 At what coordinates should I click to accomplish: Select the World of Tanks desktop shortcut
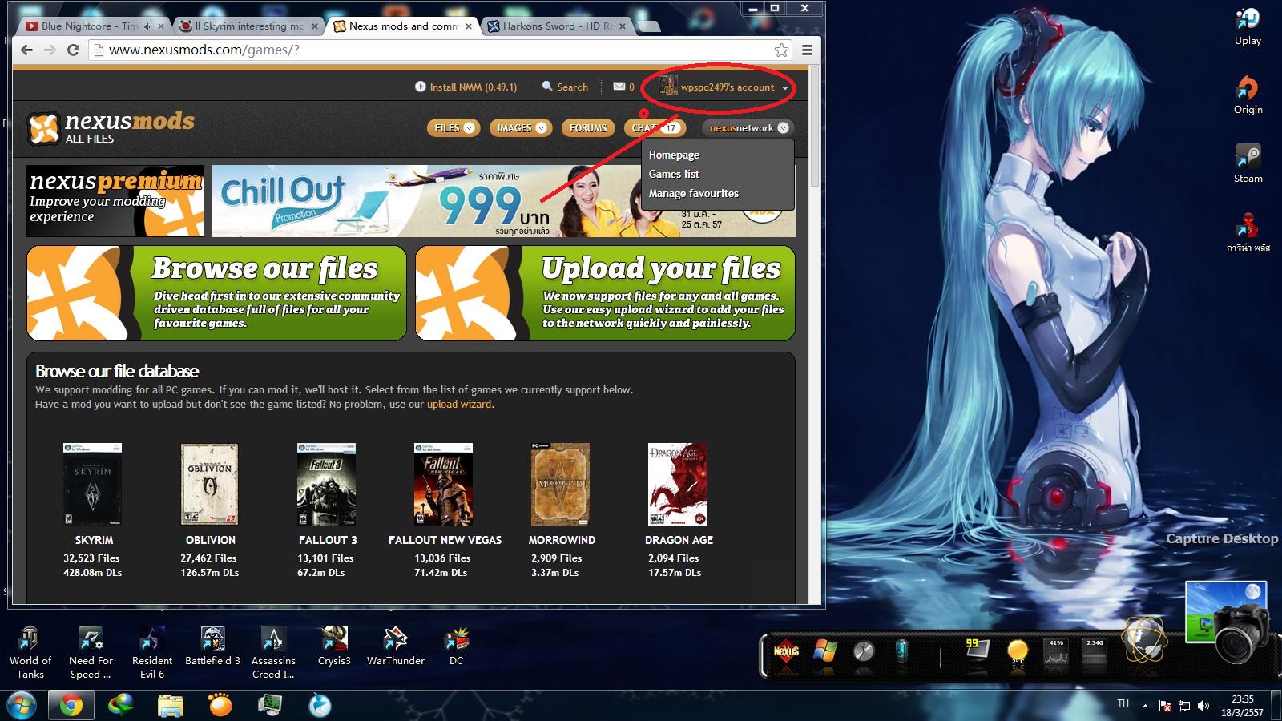tap(30, 653)
